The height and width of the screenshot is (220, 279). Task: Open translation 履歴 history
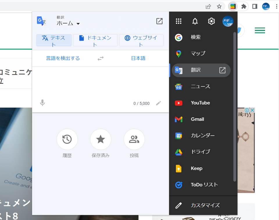(x=67, y=139)
